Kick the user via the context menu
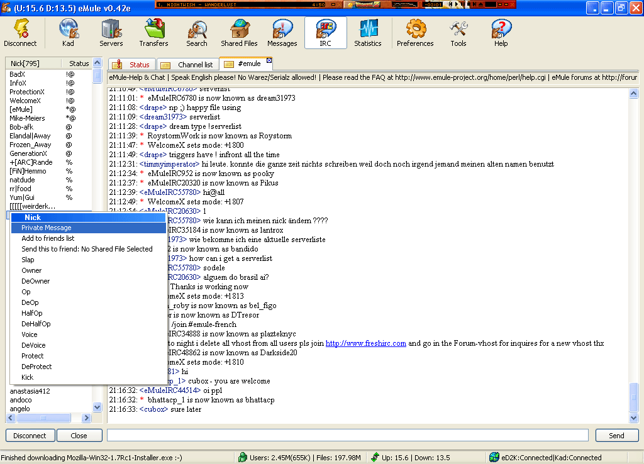644x464 pixels. (88, 377)
